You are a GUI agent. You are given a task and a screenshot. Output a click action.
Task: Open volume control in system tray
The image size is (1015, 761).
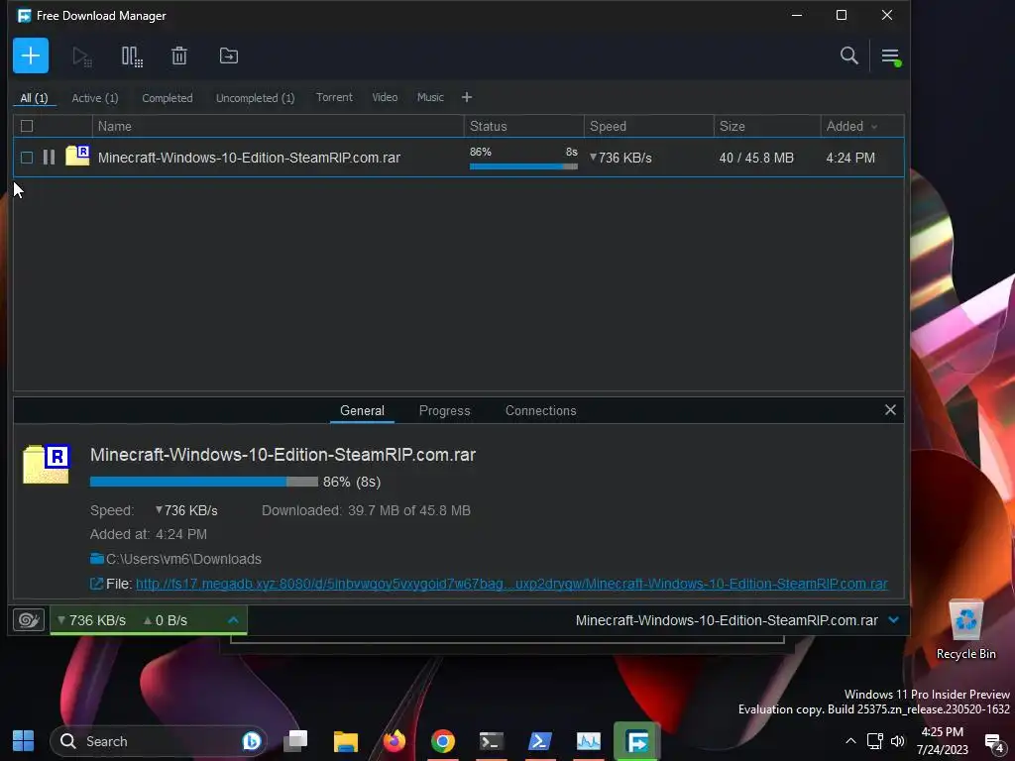click(x=898, y=741)
